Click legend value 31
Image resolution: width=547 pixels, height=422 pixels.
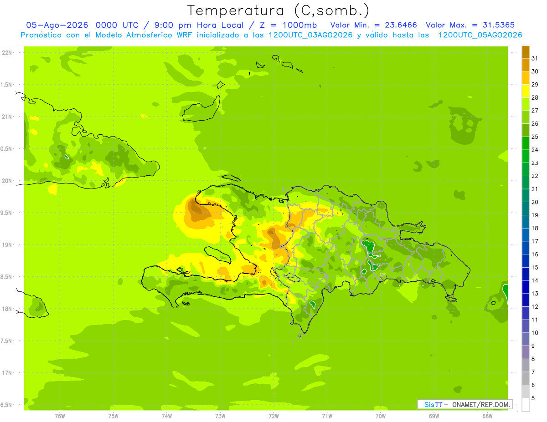(535, 58)
